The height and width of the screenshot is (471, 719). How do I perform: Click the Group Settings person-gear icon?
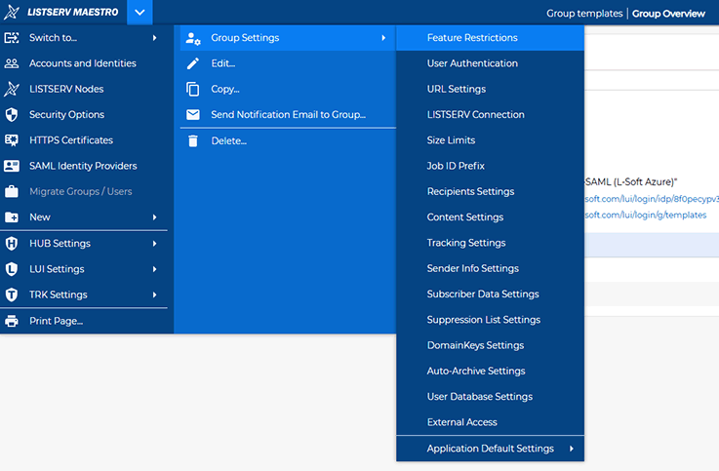pyautogui.click(x=193, y=38)
